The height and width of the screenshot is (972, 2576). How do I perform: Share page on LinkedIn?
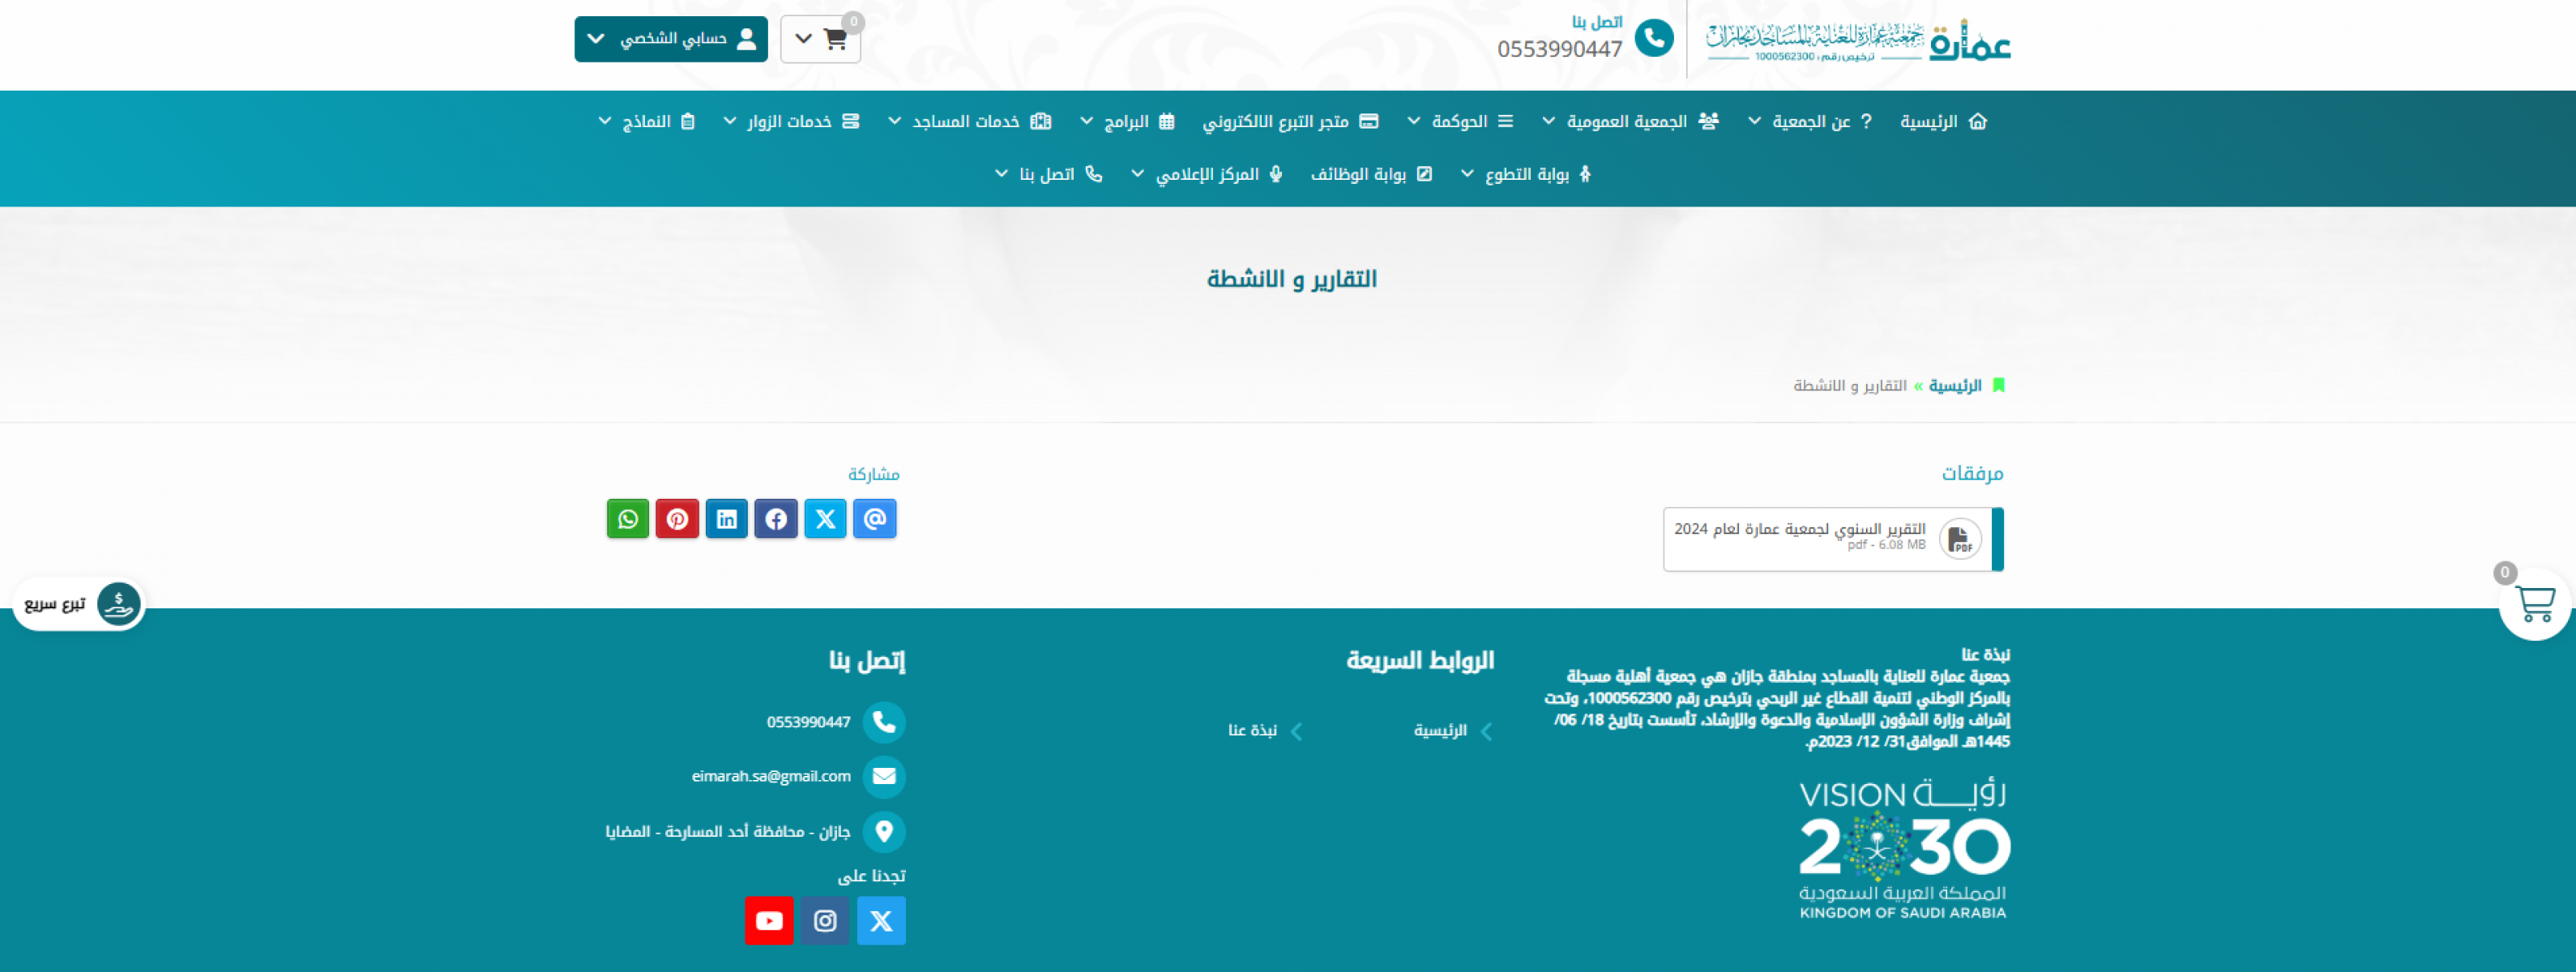[x=727, y=519]
